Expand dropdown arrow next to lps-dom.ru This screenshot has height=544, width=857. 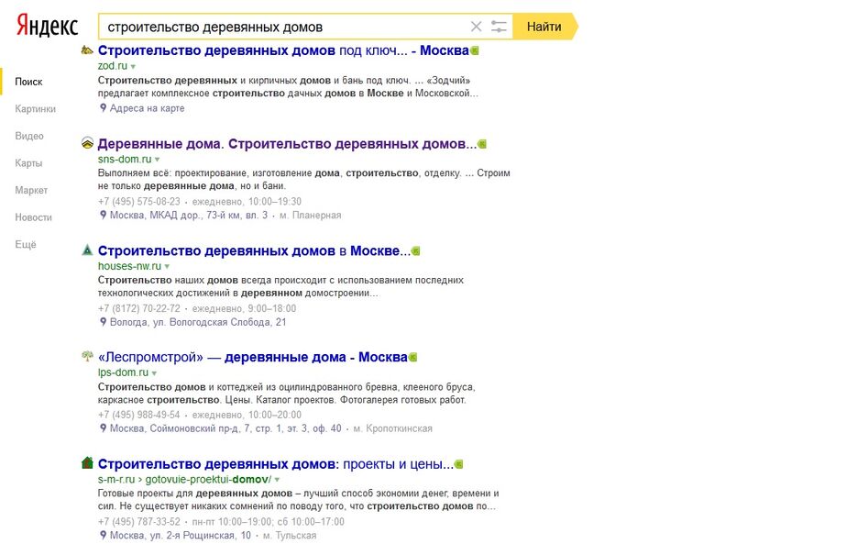tap(154, 373)
